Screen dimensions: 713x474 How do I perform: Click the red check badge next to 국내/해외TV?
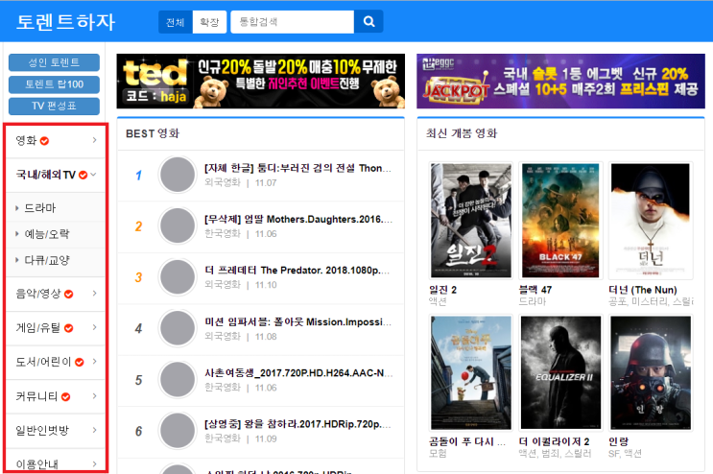click(83, 175)
